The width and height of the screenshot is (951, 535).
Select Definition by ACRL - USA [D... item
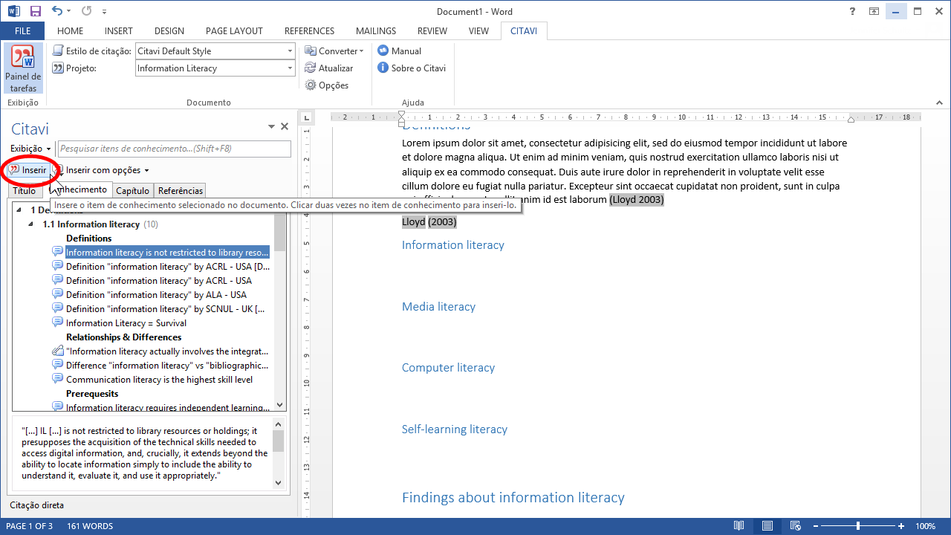pos(168,266)
